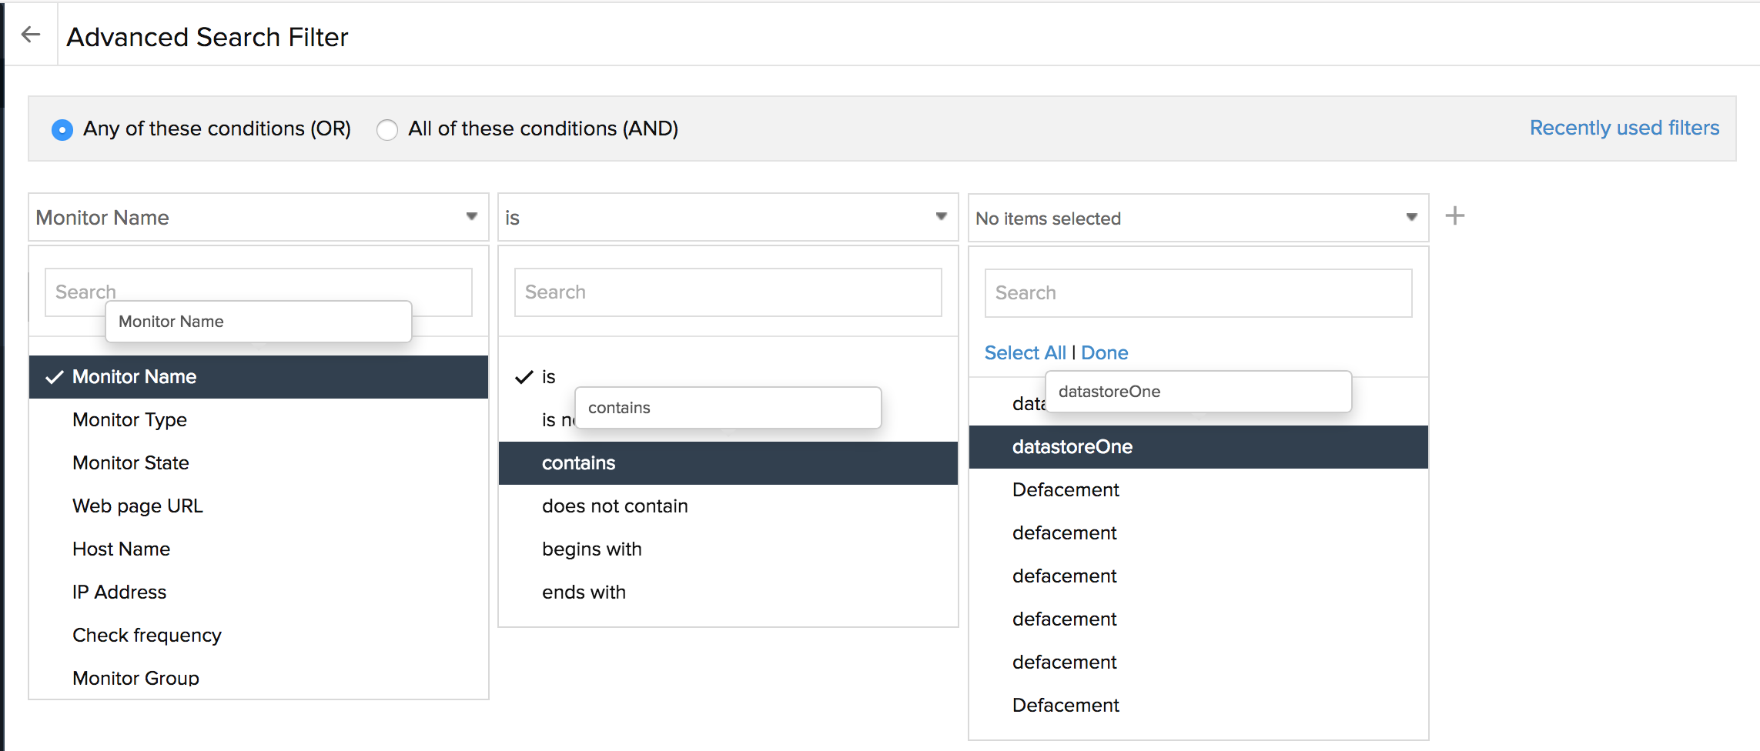Click 'Done' to confirm selected values
Image resolution: width=1760 pixels, height=751 pixels.
(1104, 352)
